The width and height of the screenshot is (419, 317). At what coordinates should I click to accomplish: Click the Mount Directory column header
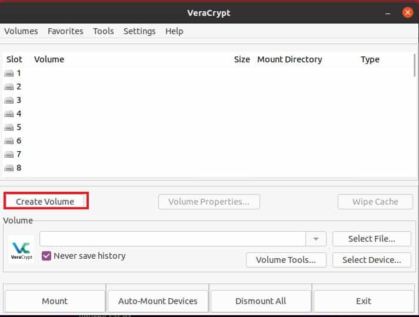point(290,59)
